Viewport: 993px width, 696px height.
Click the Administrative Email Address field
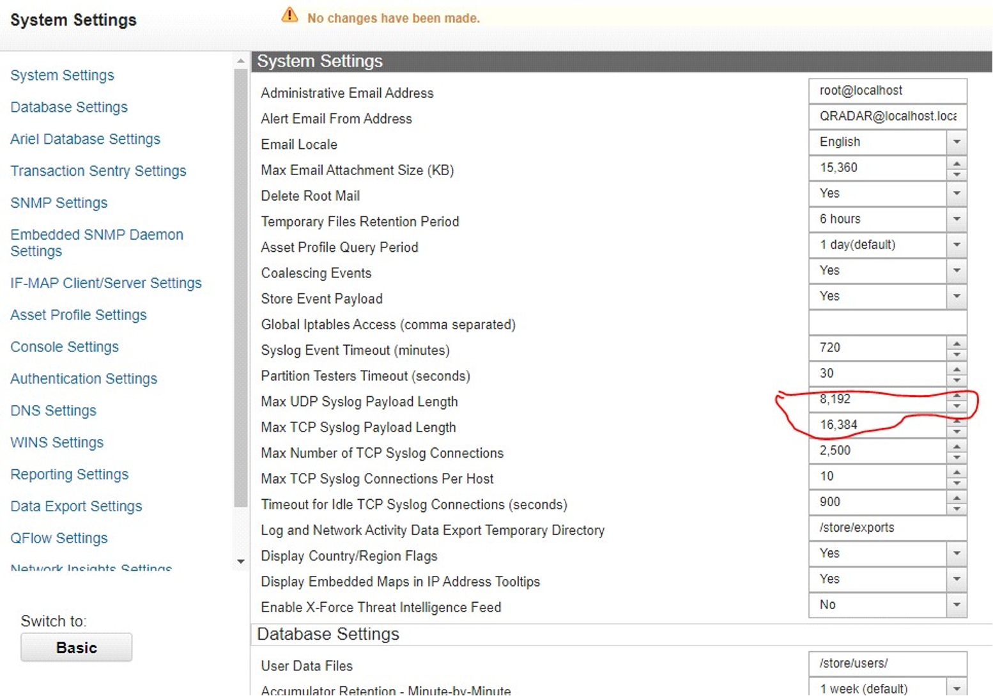click(x=887, y=91)
